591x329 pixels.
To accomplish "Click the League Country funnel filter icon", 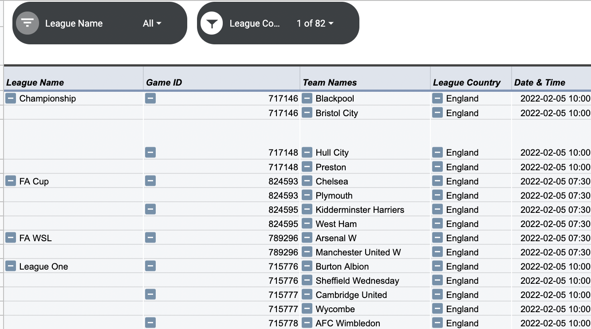I will tap(212, 23).
